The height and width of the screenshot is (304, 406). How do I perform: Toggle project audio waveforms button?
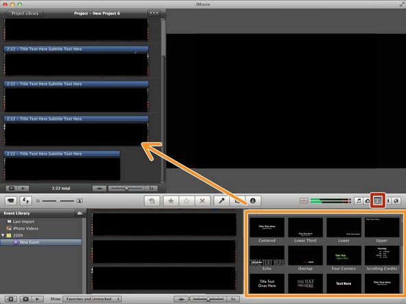click(99, 188)
